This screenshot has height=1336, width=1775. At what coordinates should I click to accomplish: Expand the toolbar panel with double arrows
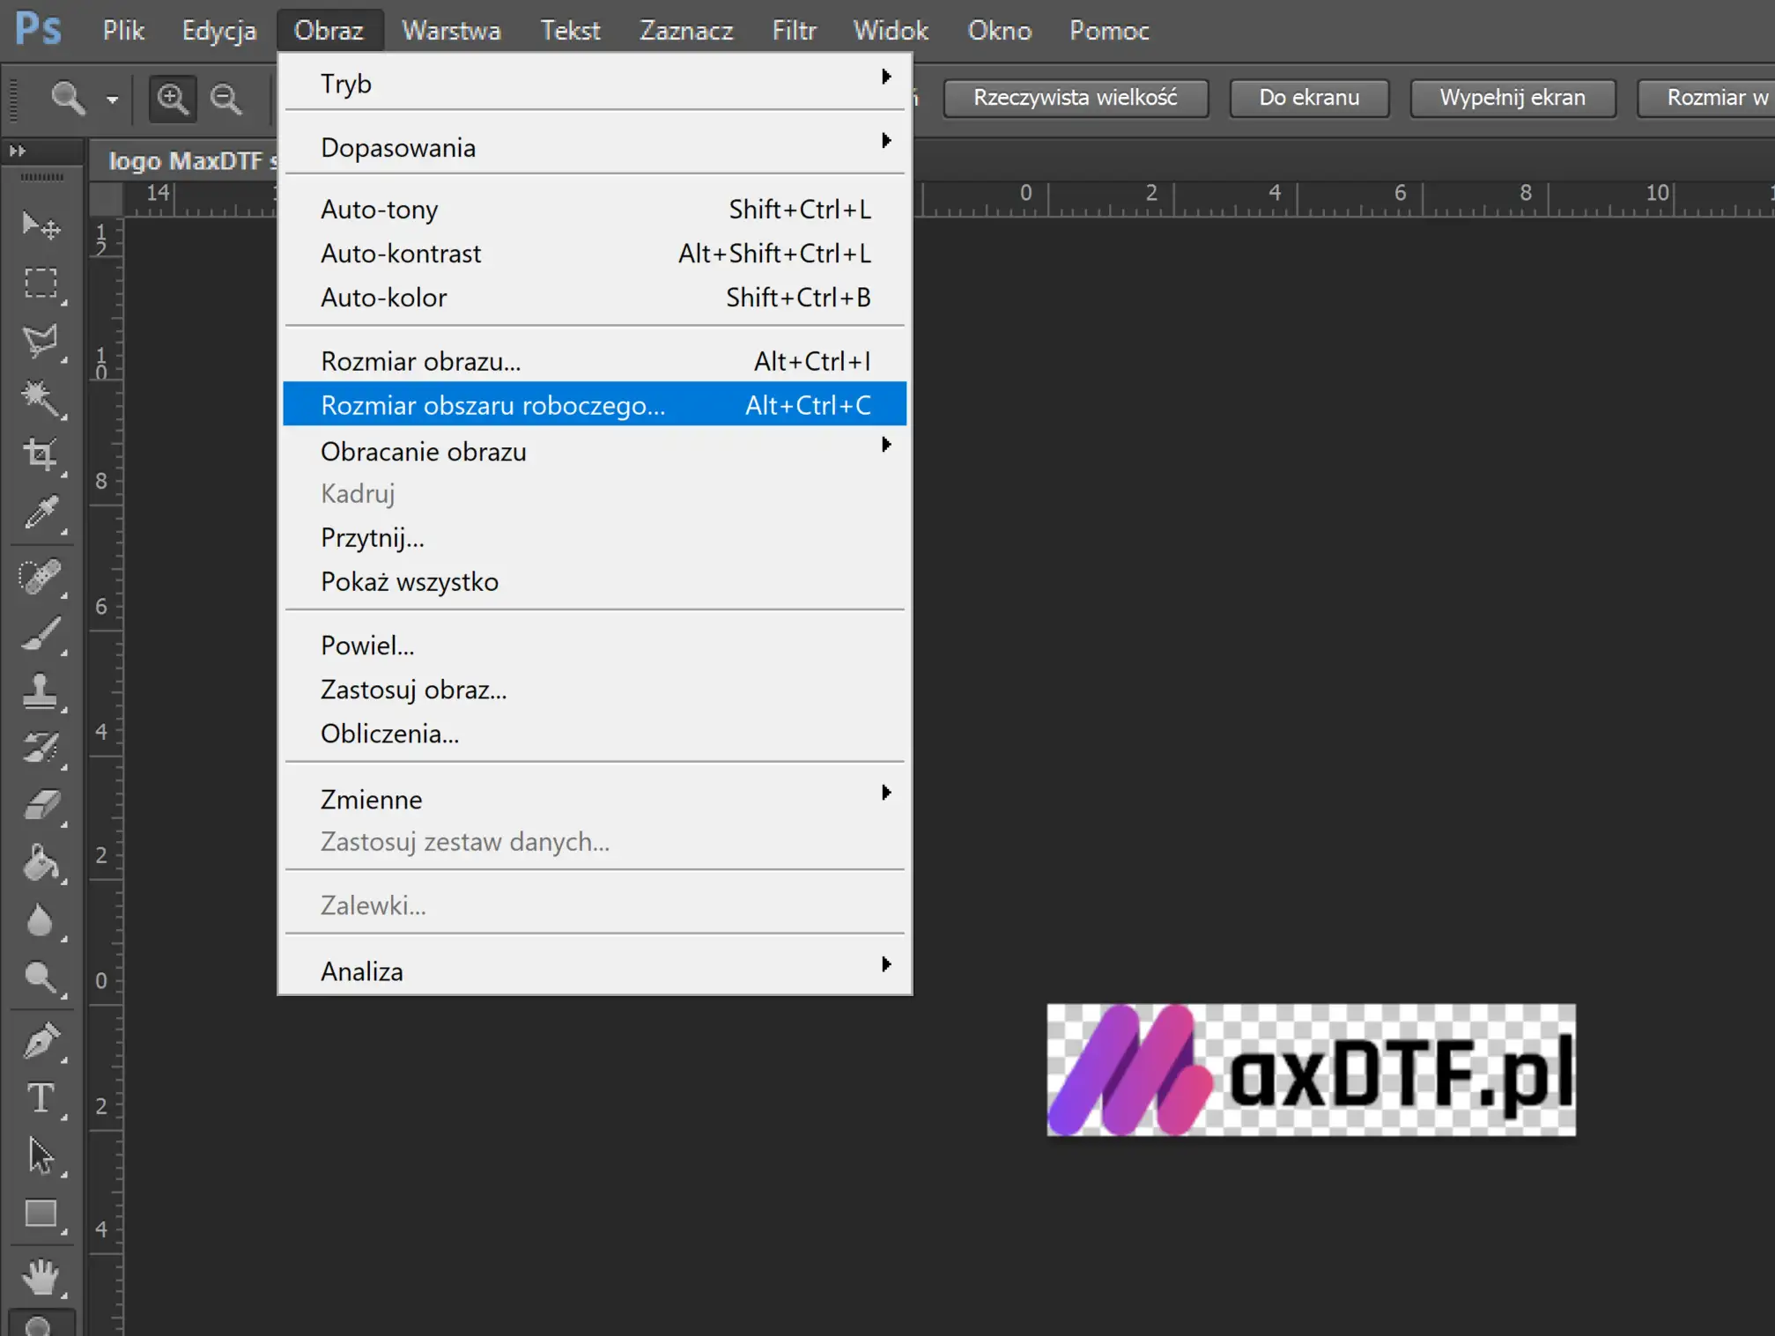[x=18, y=151]
